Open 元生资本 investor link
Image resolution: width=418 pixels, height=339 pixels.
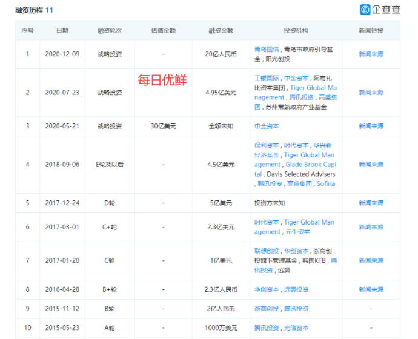coord(298,232)
